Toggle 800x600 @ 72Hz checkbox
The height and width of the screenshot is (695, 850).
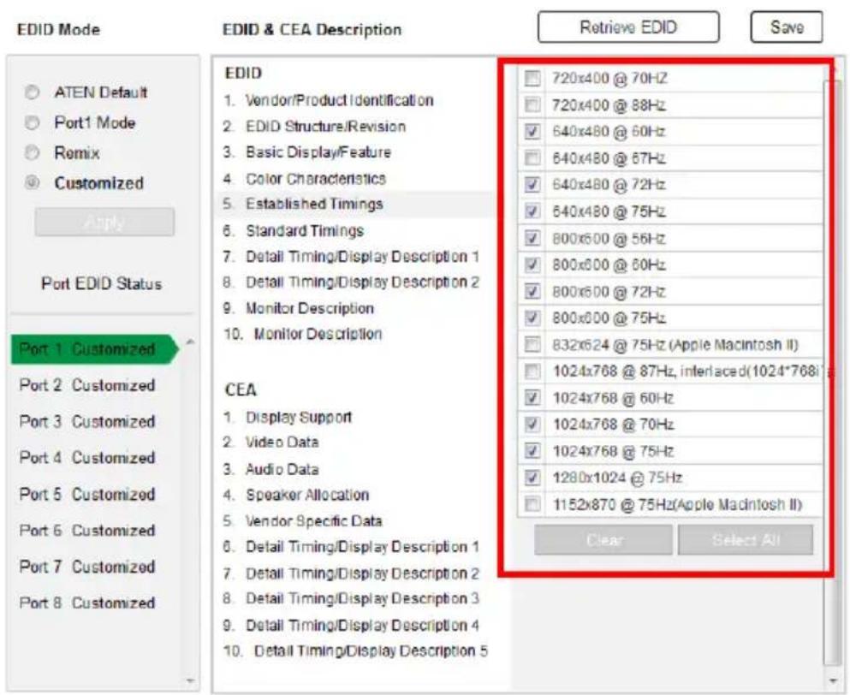click(x=532, y=291)
